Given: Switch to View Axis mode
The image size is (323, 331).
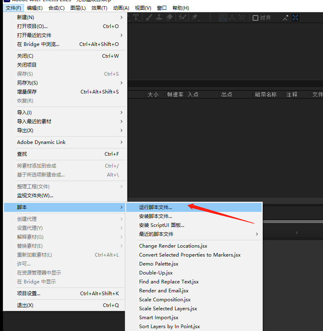Looking at the screenshot, I should coord(242,18).
